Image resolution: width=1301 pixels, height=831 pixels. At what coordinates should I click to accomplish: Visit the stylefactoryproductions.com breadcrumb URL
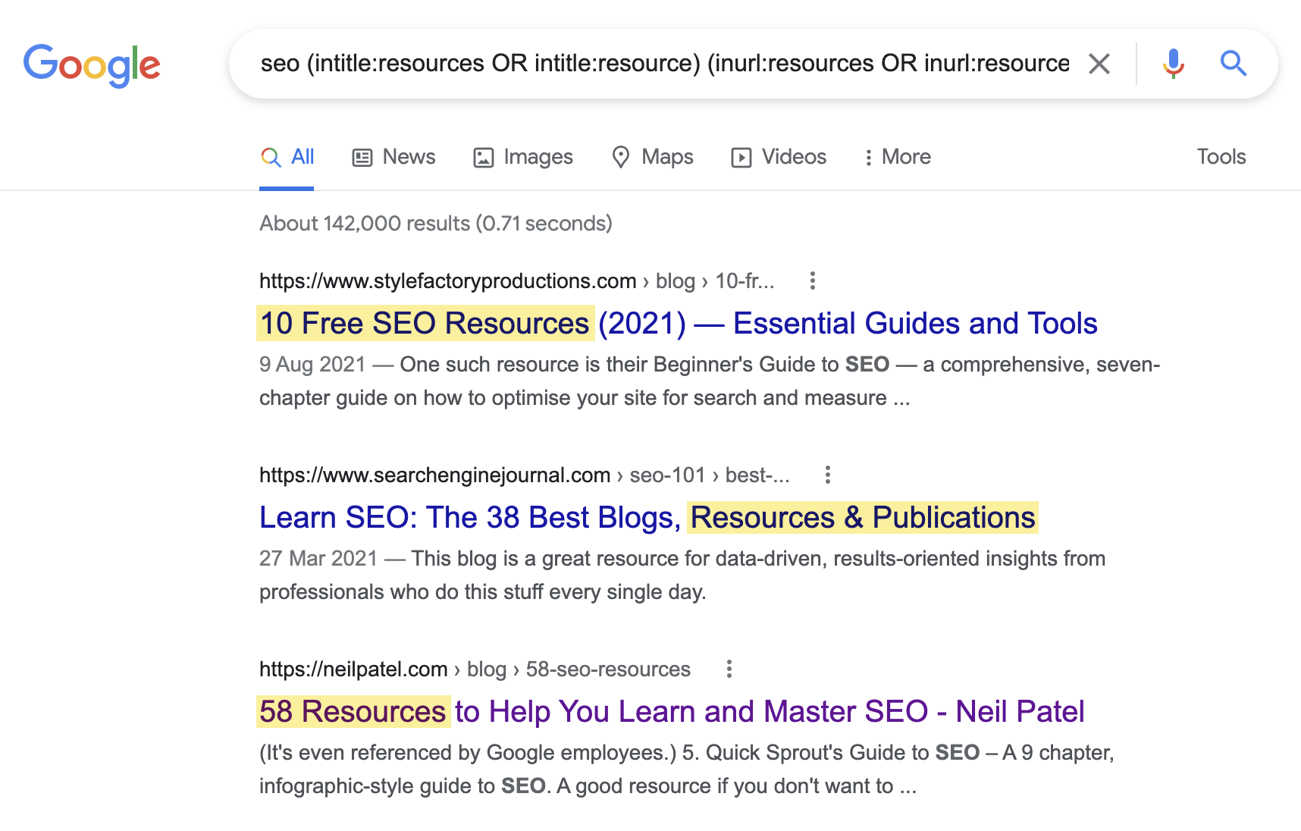[447, 281]
